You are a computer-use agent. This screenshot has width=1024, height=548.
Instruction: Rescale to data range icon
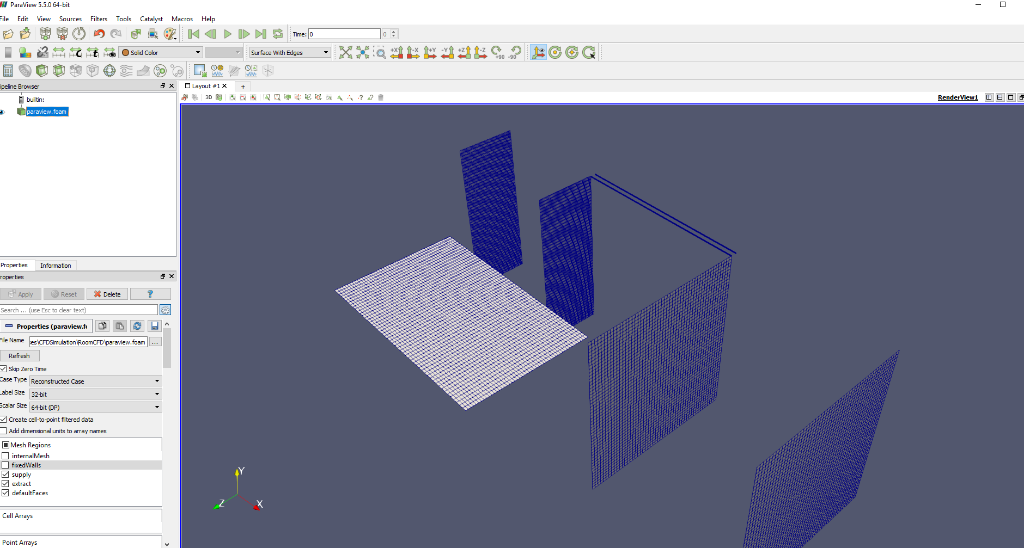tap(59, 52)
